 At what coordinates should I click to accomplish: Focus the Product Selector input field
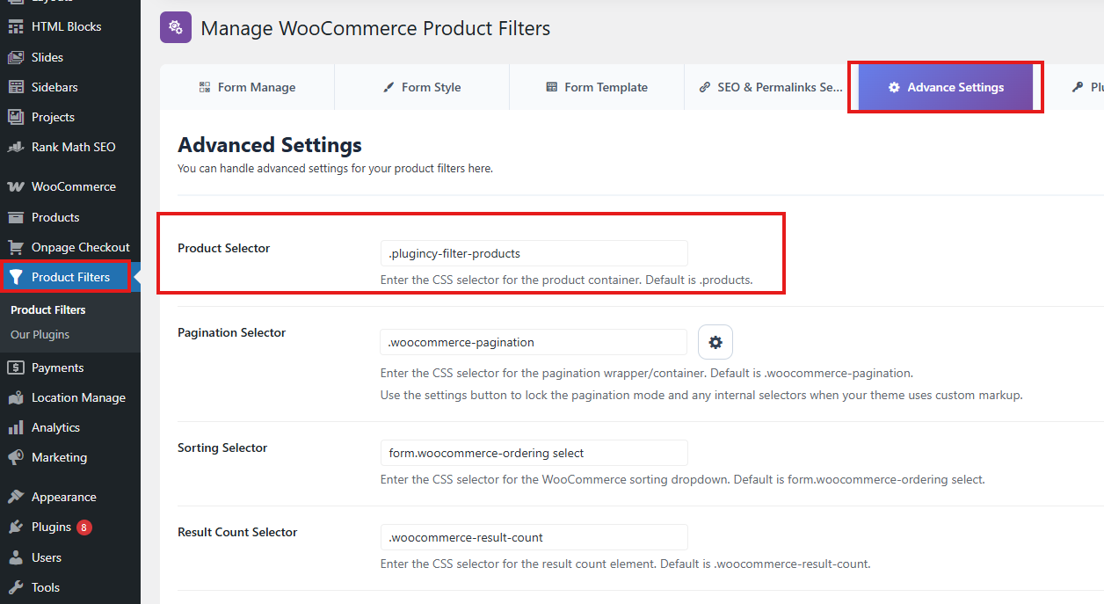click(534, 253)
